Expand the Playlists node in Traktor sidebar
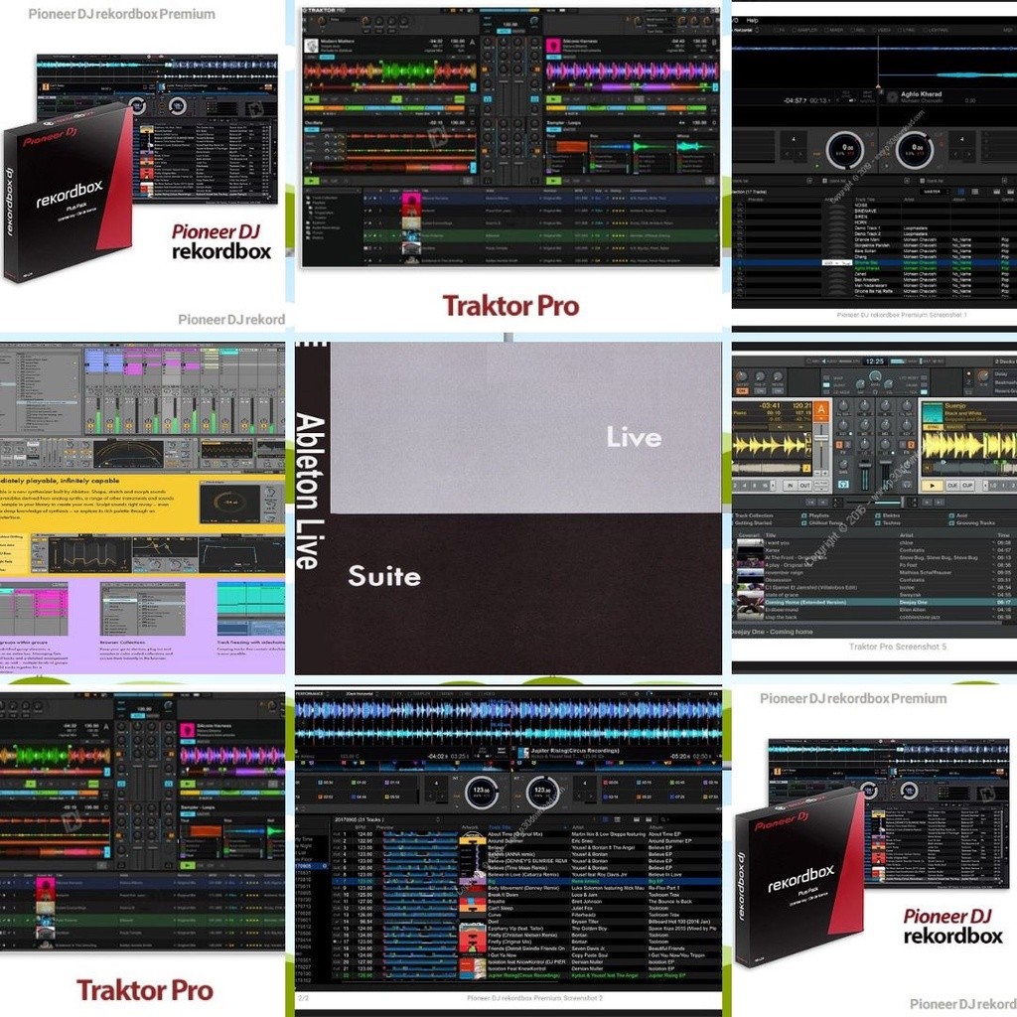The height and width of the screenshot is (1017, 1017). [x=804, y=515]
